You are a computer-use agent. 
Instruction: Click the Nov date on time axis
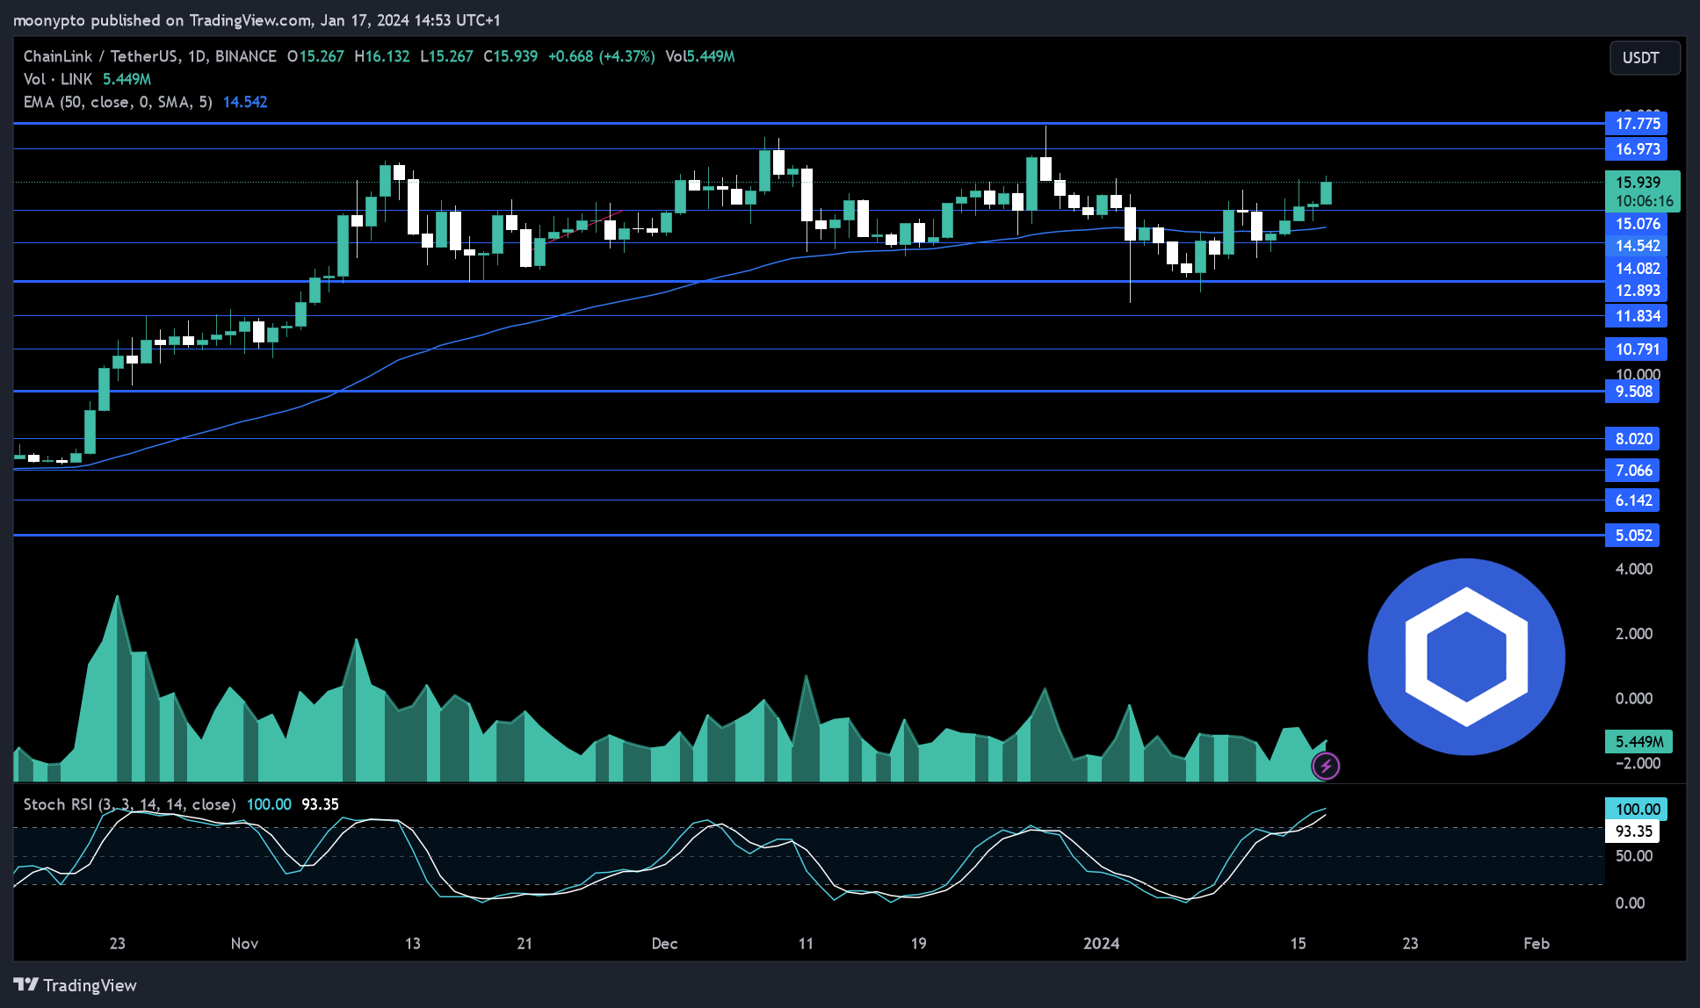click(x=244, y=943)
